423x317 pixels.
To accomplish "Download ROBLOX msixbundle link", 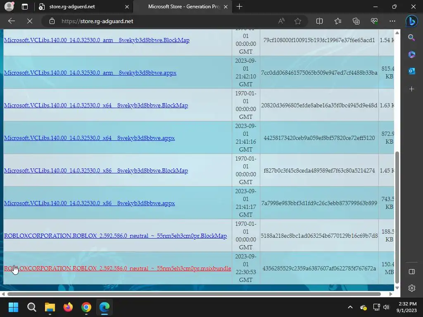I will coord(117,268).
